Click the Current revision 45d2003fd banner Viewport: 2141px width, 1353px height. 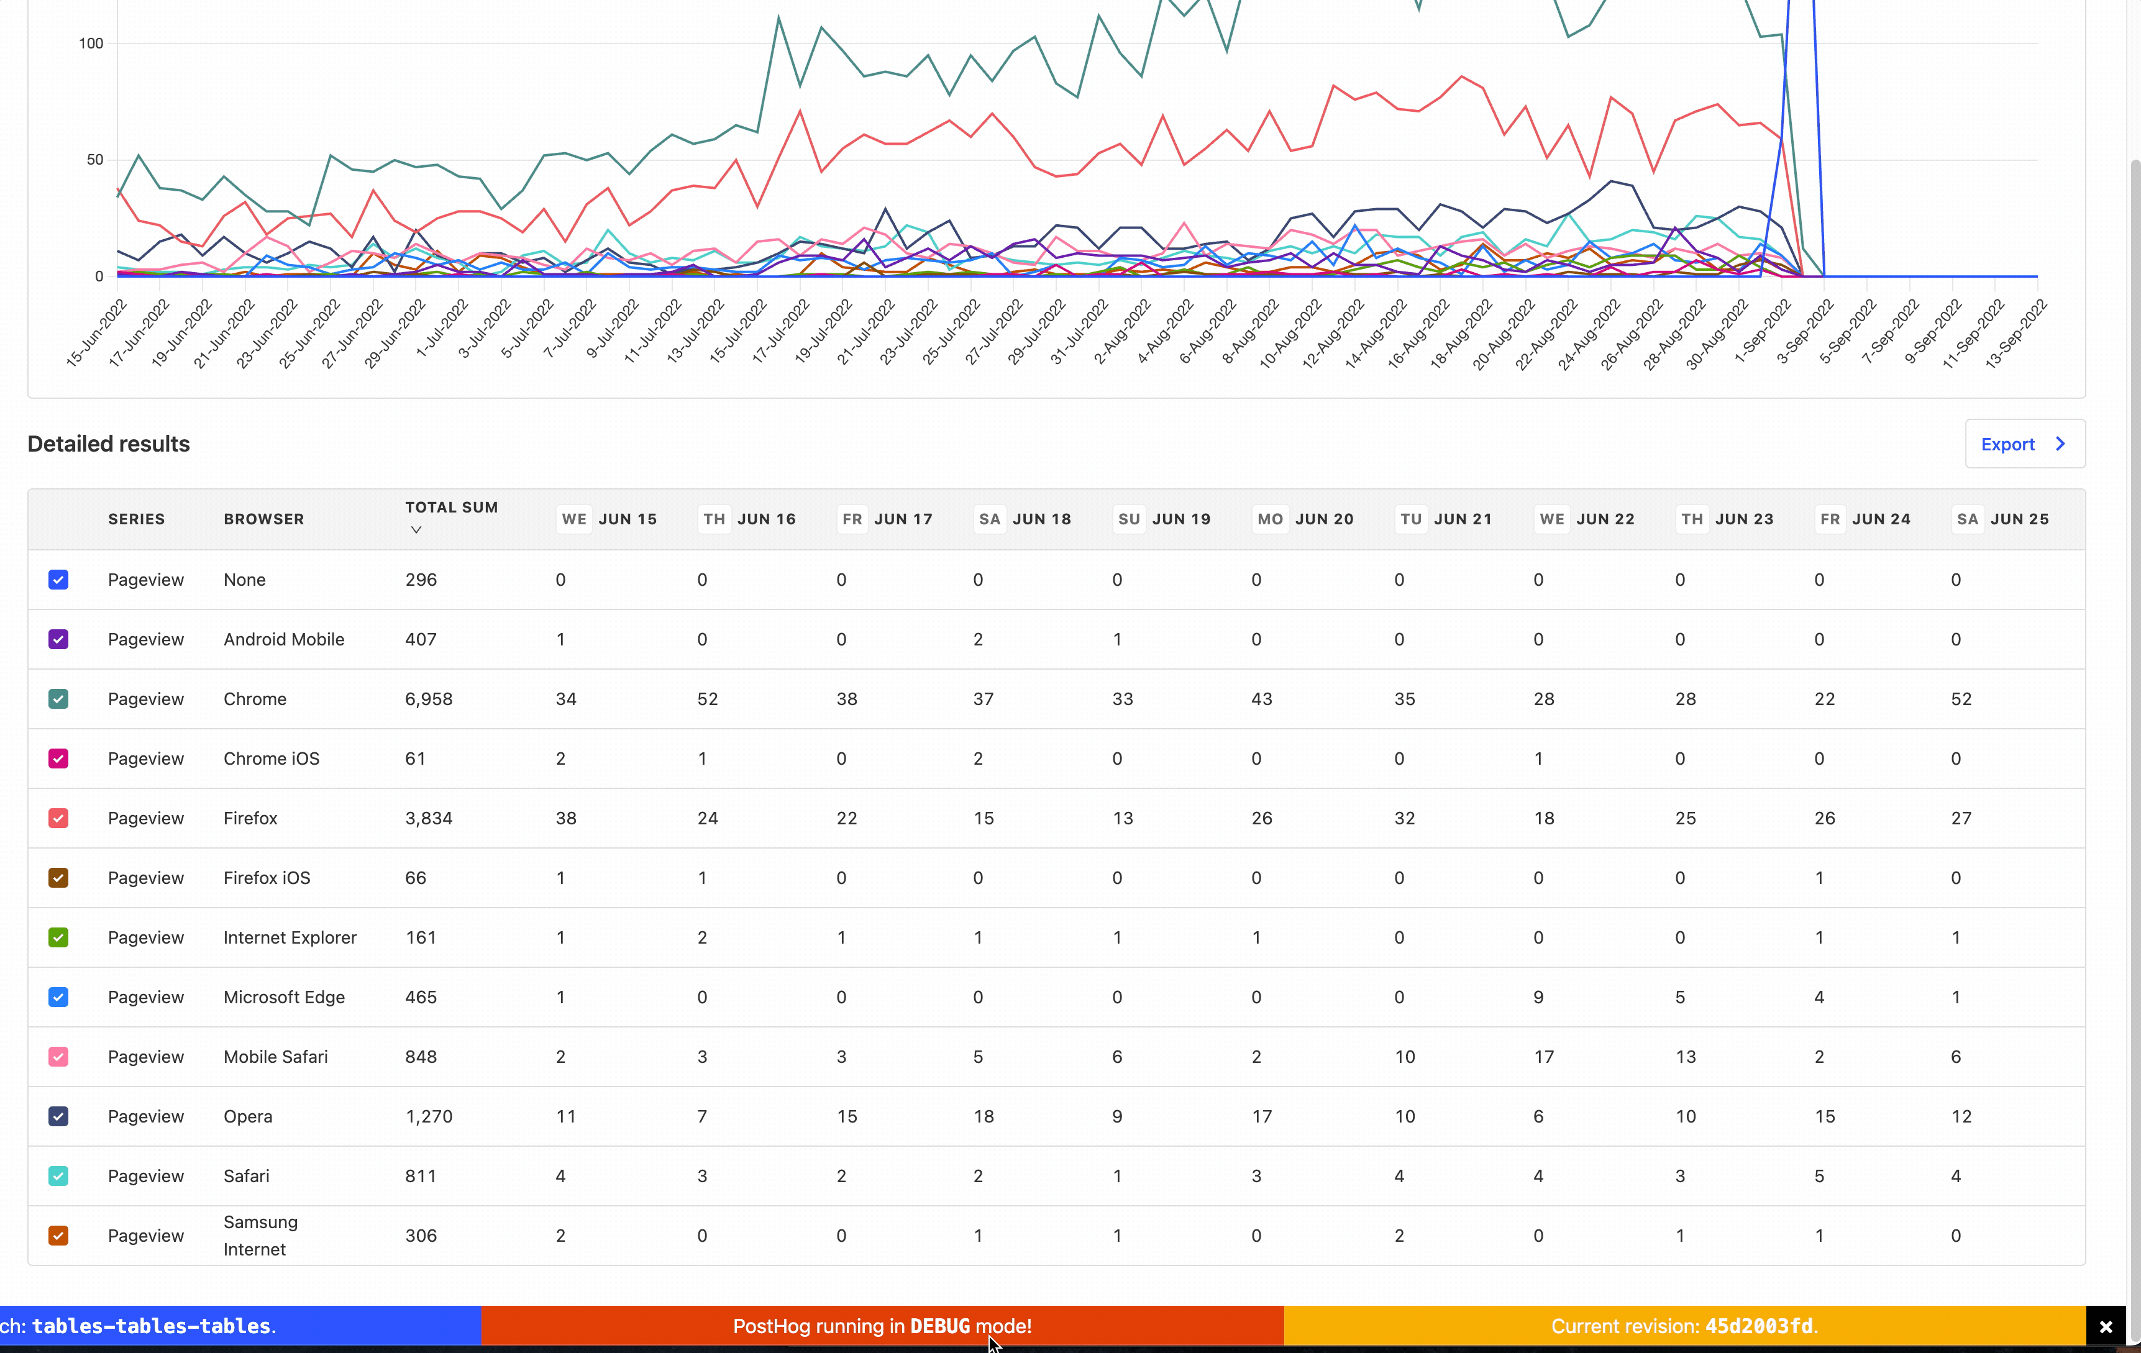coord(1684,1326)
